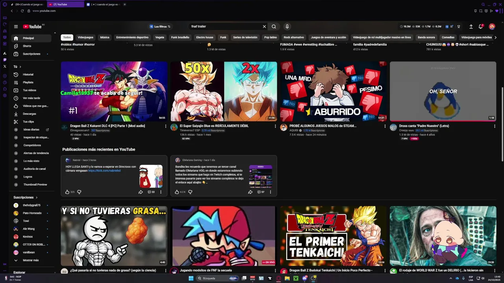
Task: Open more options on Nabriel post
Action: pos(161,192)
